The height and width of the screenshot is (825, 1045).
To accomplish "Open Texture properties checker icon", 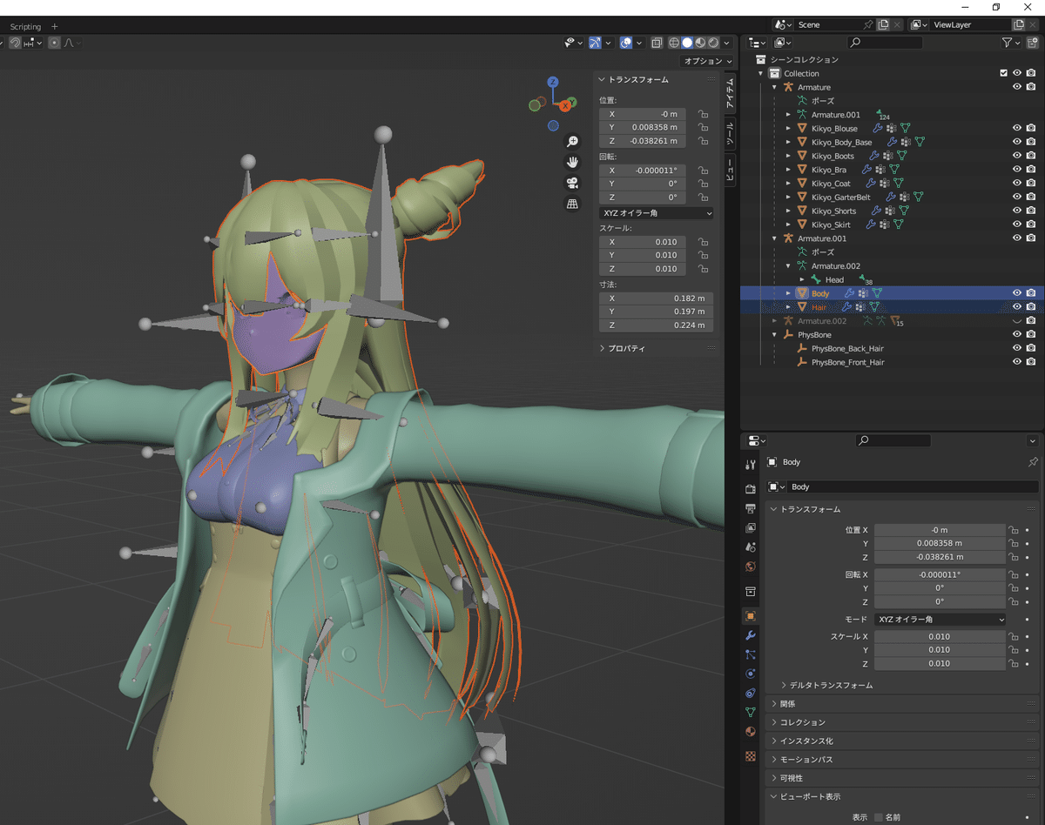I will [751, 756].
